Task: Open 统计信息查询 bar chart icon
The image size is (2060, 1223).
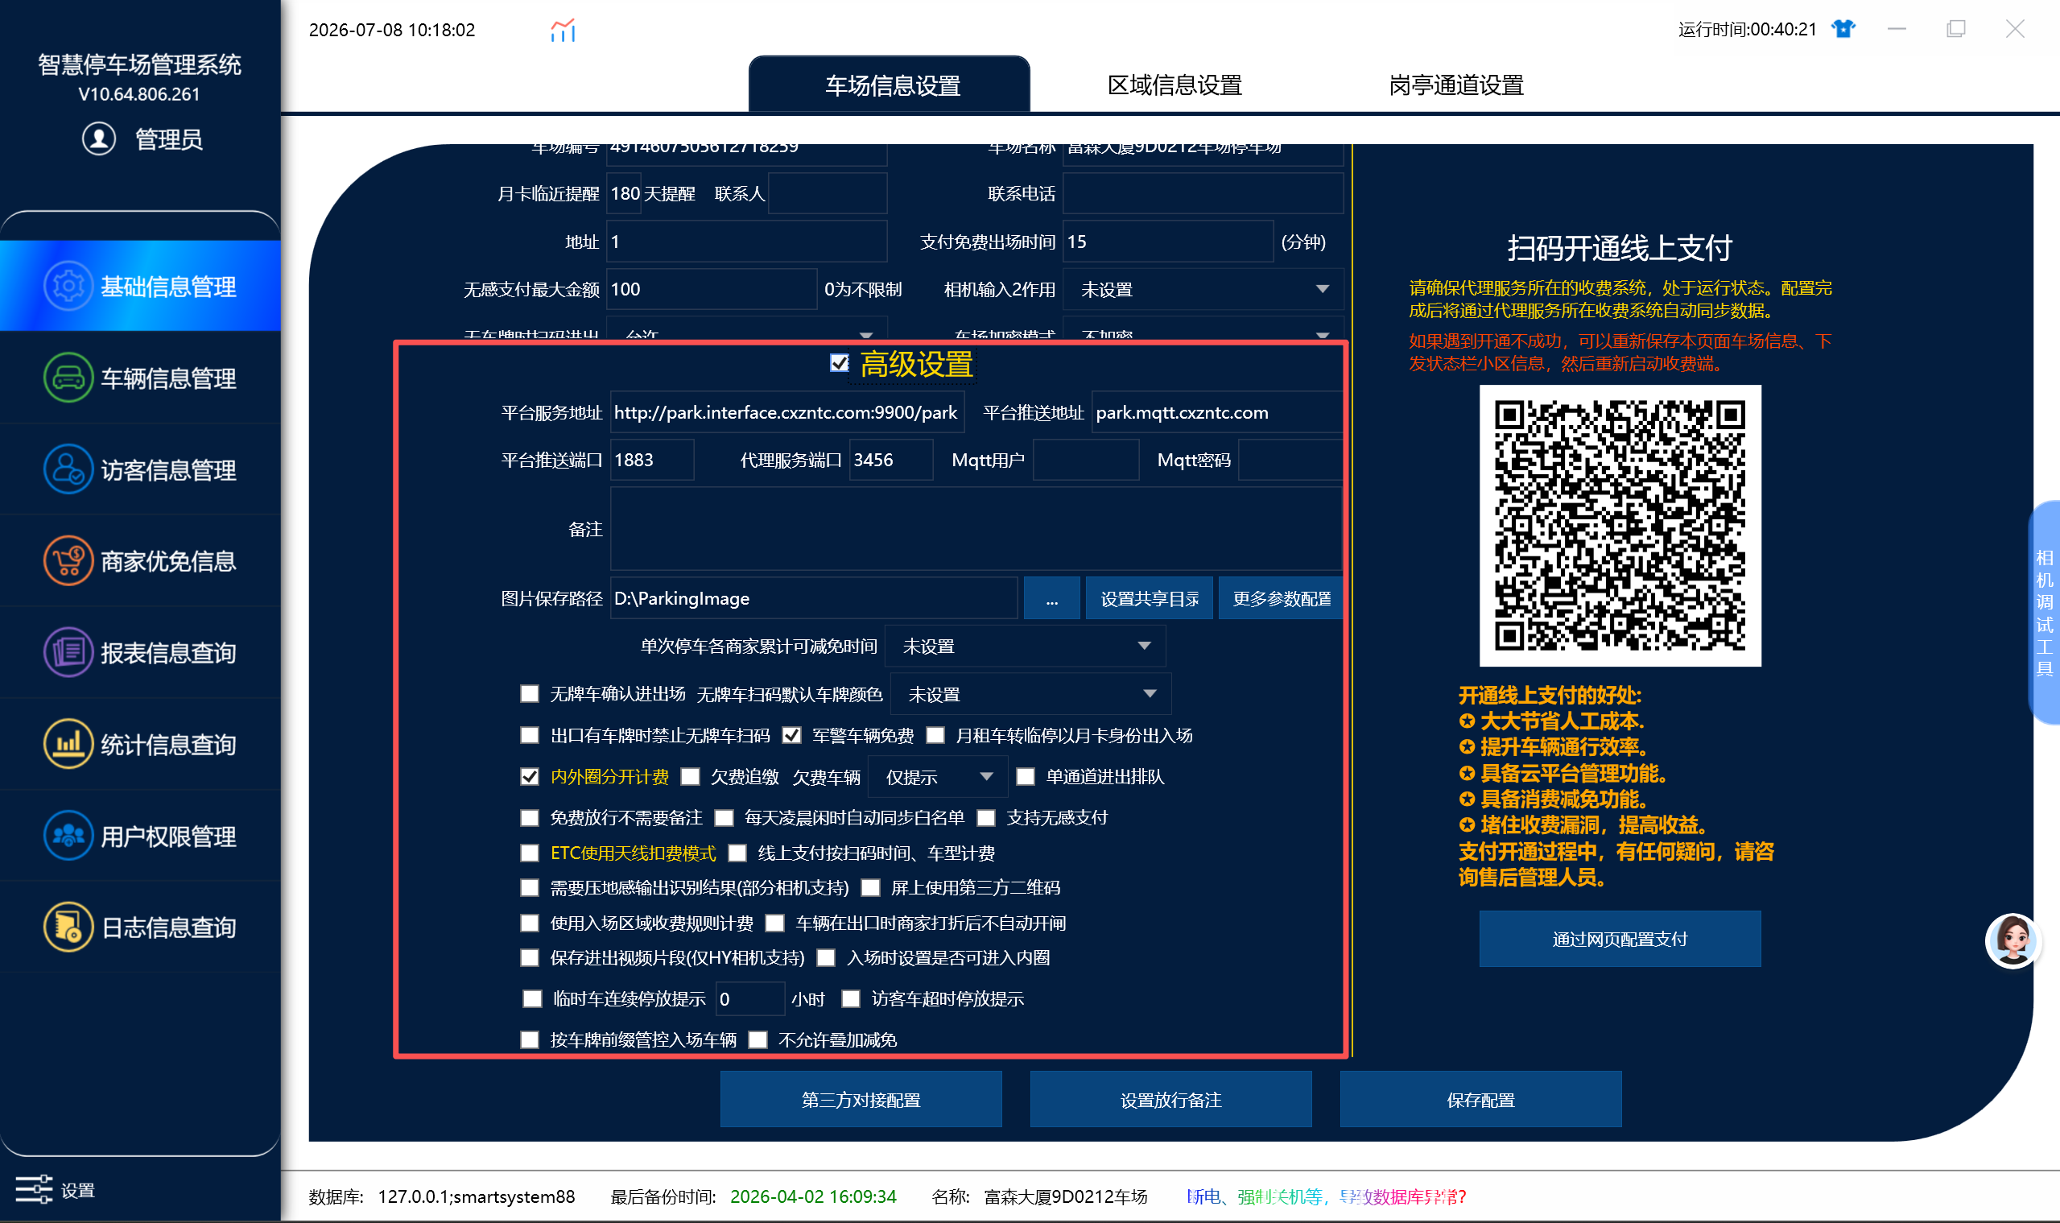Action: 68,743
